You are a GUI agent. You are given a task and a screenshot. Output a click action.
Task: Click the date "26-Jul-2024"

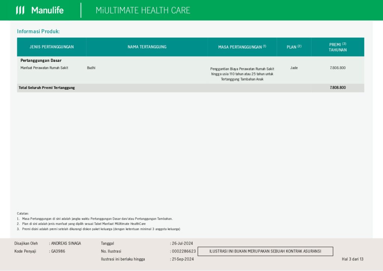pos(183,243)
